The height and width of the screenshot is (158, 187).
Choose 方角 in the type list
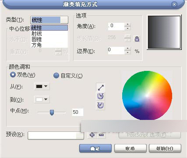pos(49,45)
